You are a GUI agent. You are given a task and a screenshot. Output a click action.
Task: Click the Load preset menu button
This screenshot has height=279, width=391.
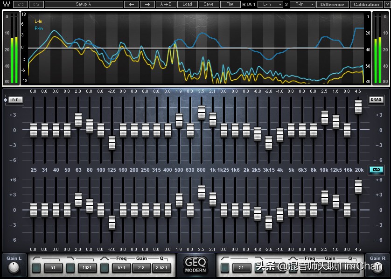tap(187, 4)
